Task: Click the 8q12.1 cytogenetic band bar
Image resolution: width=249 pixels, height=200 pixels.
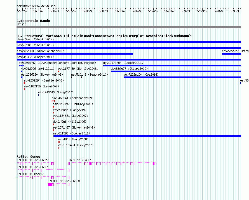Action: (129, 27)
